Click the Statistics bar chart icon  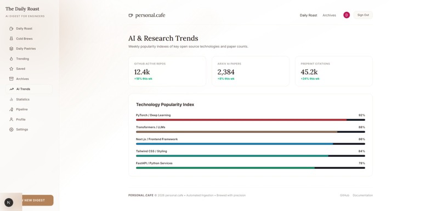12,99
